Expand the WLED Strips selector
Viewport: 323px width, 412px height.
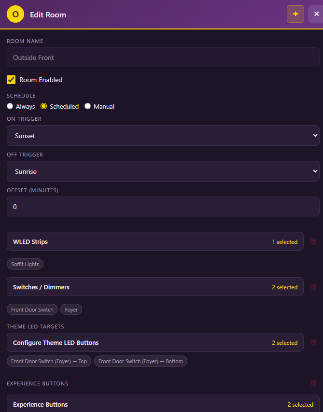click(155, 242)
